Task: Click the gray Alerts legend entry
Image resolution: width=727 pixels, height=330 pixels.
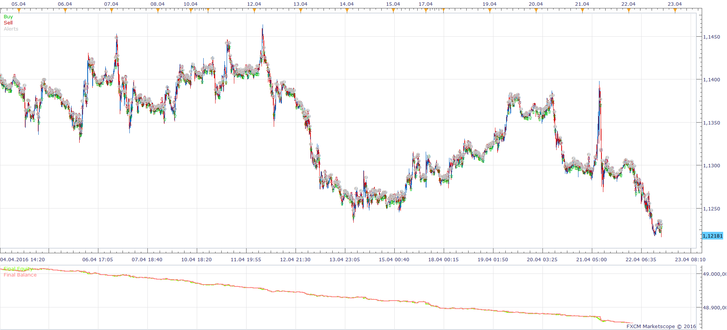Action: [x=11, y=29]
